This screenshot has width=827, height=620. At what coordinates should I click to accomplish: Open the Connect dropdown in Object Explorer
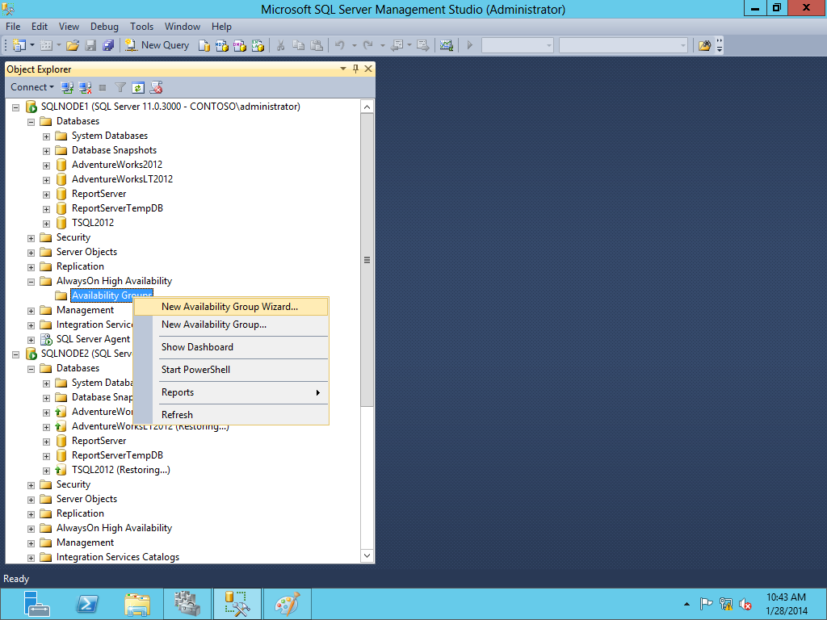pyautogui.click(x=31, y=87)
